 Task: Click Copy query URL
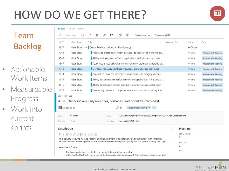coord(163,35)
